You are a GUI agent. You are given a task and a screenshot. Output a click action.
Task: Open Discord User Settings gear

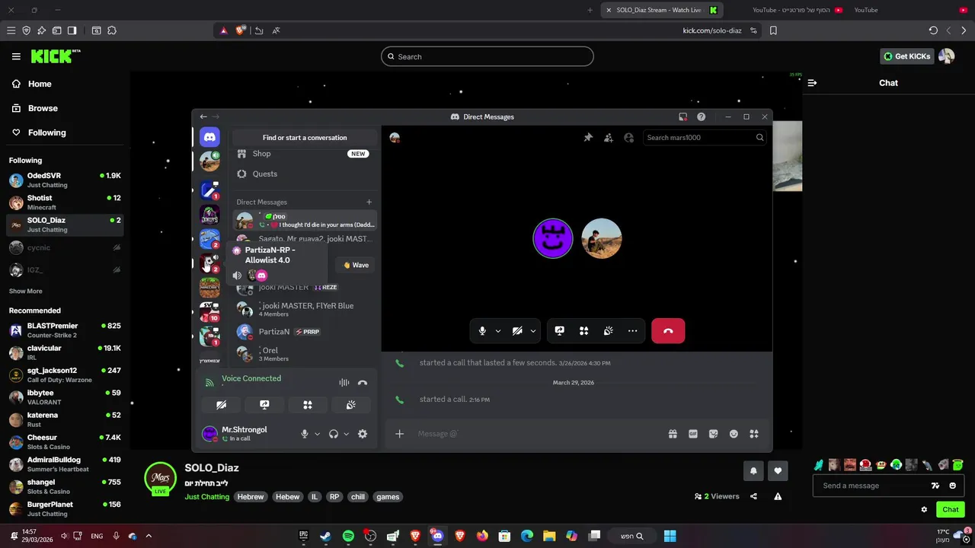pos(363,434)
